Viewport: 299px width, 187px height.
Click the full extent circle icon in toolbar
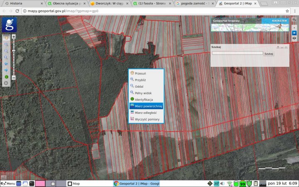tap(6, 83)
